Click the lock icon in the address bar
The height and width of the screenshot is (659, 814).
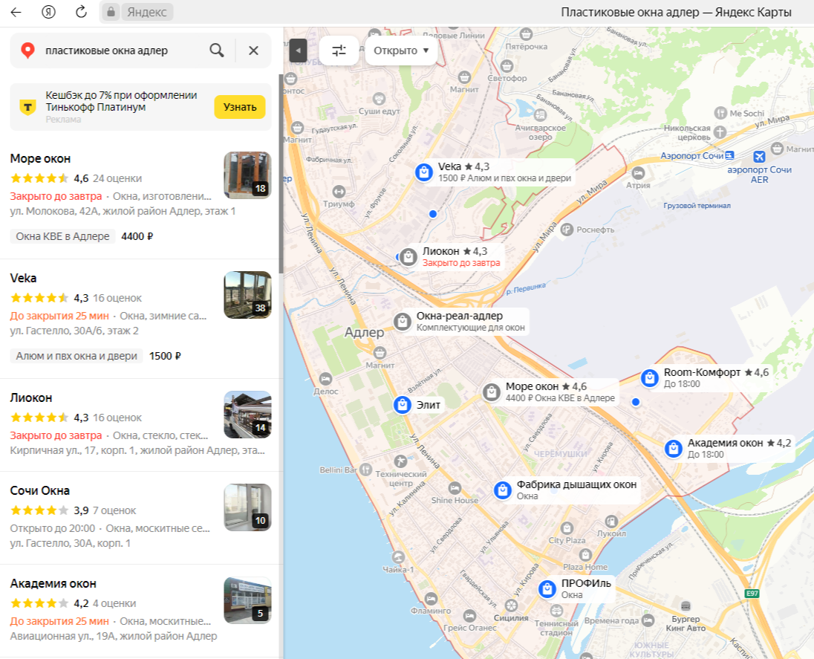111,12
